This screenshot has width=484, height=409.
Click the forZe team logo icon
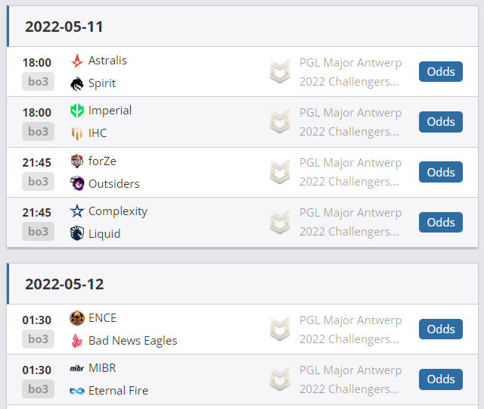[x=76, y=161]
